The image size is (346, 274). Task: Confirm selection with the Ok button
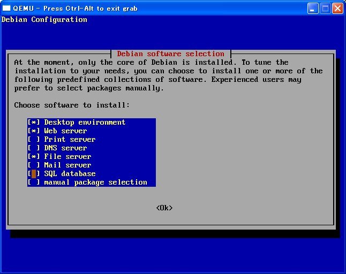click(164, 208)
